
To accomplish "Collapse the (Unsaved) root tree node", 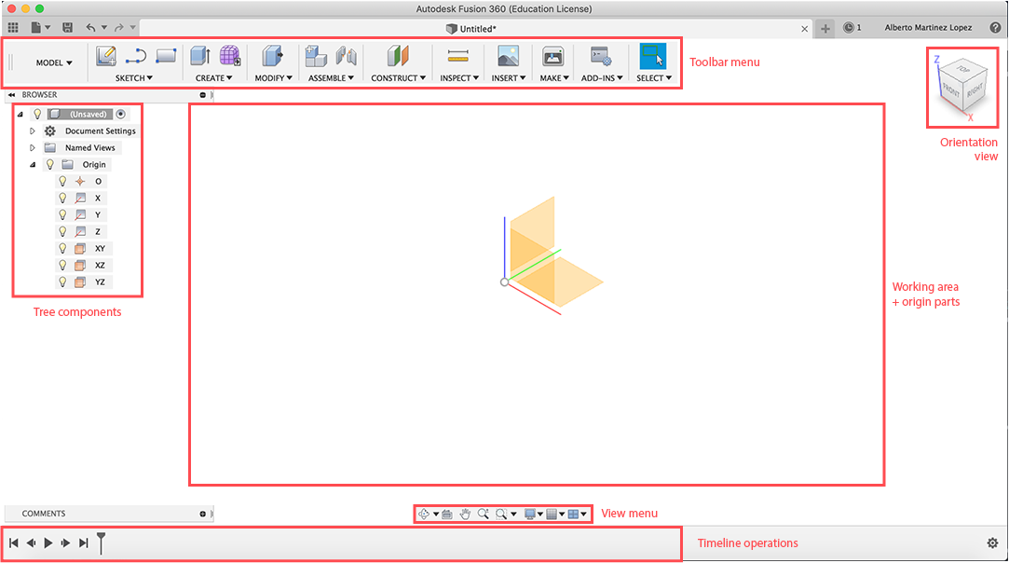I will 20,114.
